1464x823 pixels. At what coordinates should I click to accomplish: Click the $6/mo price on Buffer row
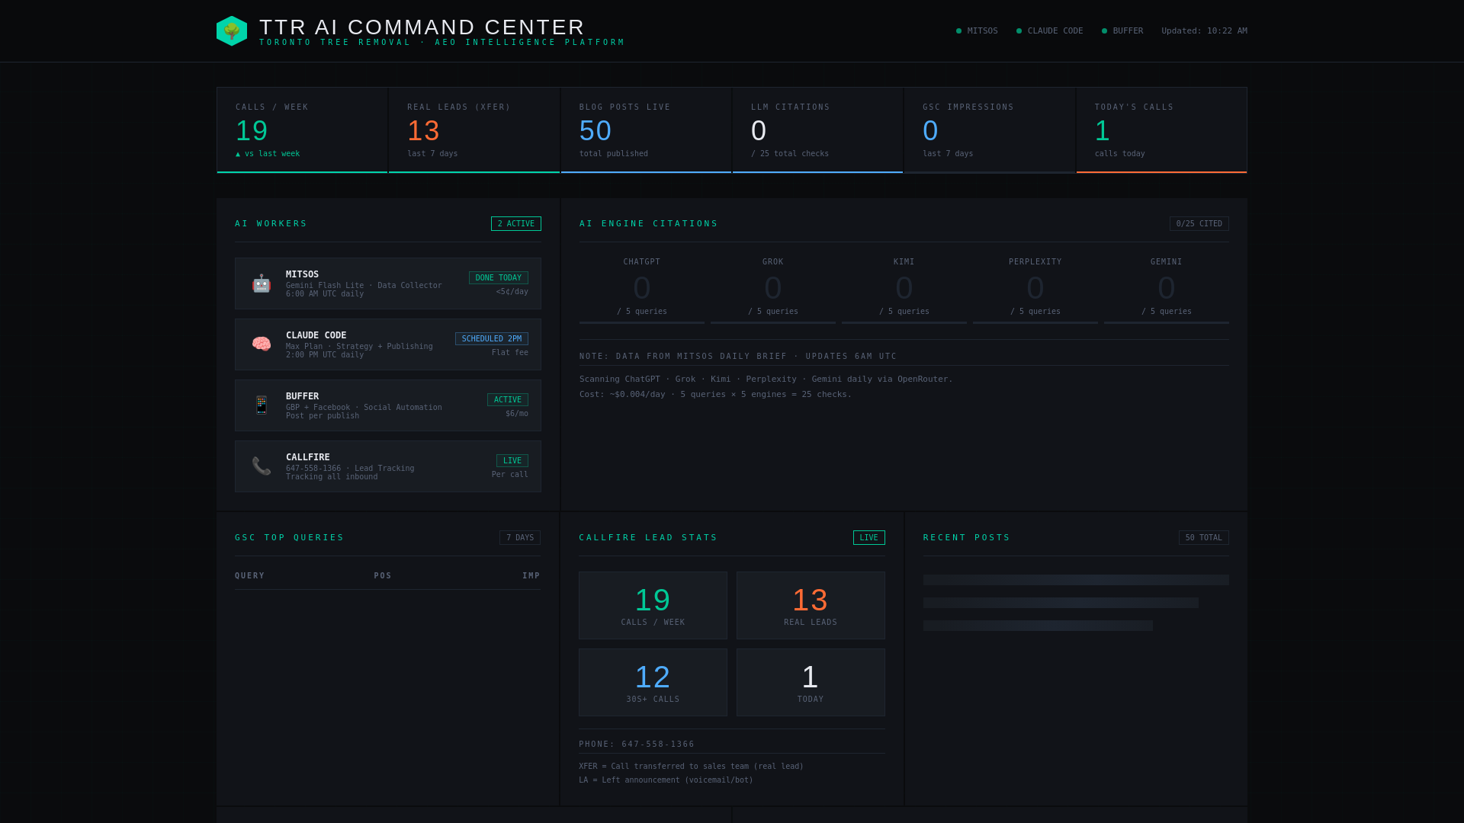pos(517,414)
